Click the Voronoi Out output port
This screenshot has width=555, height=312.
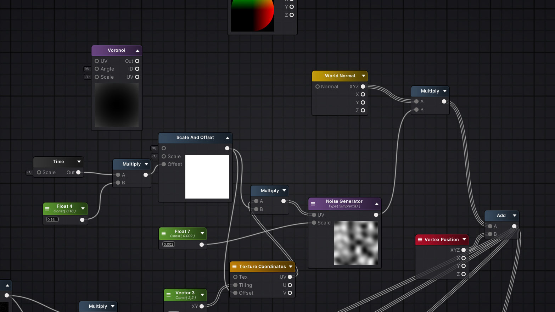tap(137, 61)
